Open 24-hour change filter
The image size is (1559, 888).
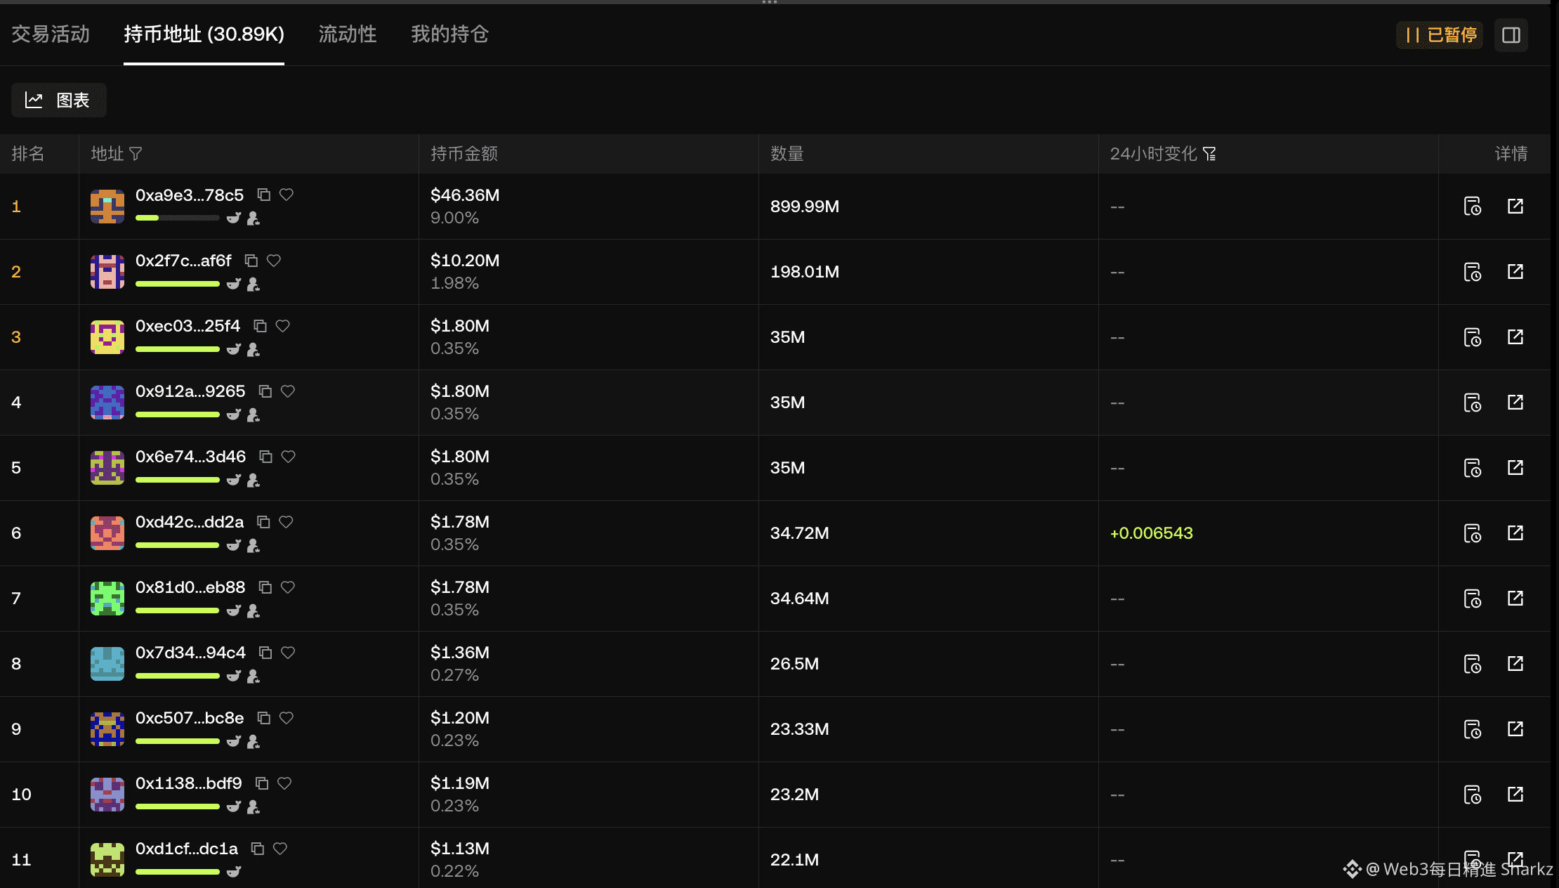(1209, 153)
